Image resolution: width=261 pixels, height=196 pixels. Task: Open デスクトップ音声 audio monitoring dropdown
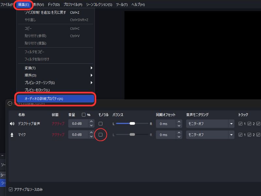231,124
